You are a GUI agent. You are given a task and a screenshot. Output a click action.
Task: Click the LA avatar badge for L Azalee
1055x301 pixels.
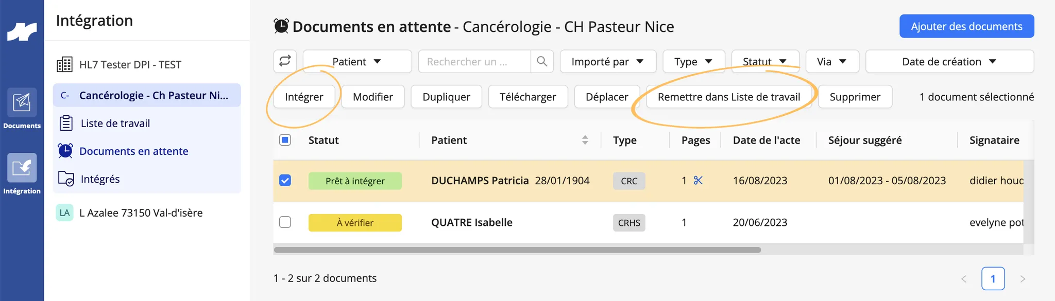pos(64,213)
